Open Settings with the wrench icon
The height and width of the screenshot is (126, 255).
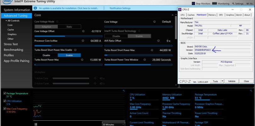(x=238, y=3)
